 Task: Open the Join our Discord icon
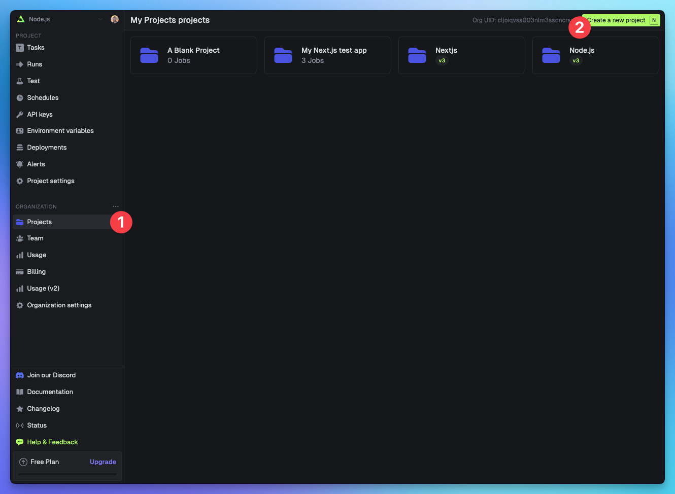(19, 375)
